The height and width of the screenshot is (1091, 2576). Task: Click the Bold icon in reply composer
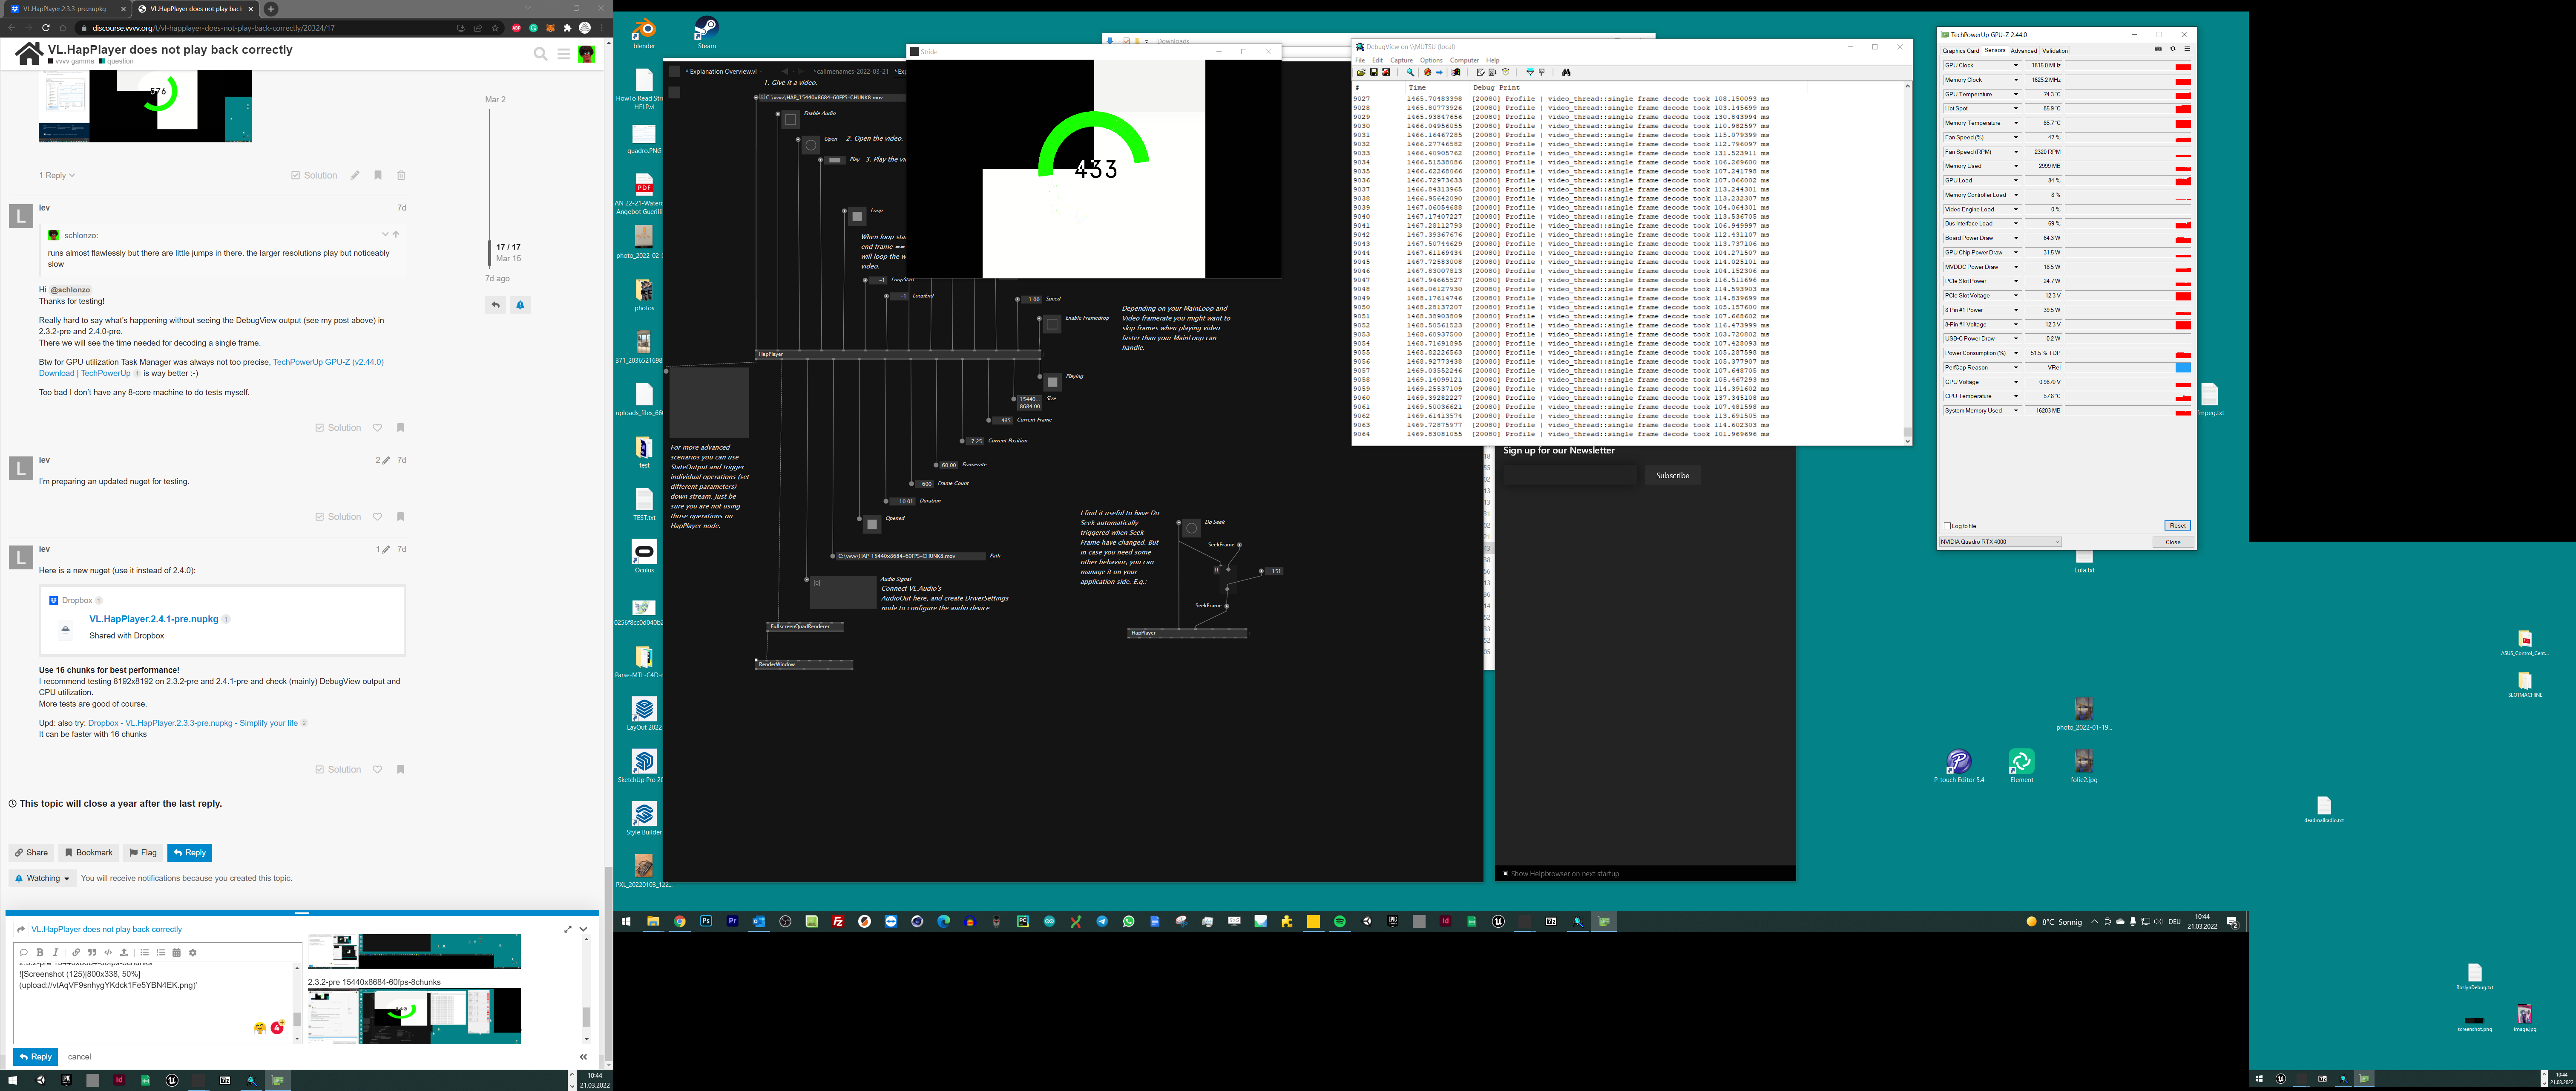[40, 953]
